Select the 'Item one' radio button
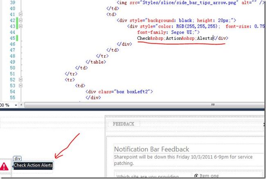Viewport: 266px width, 179px height. point(196,176)
